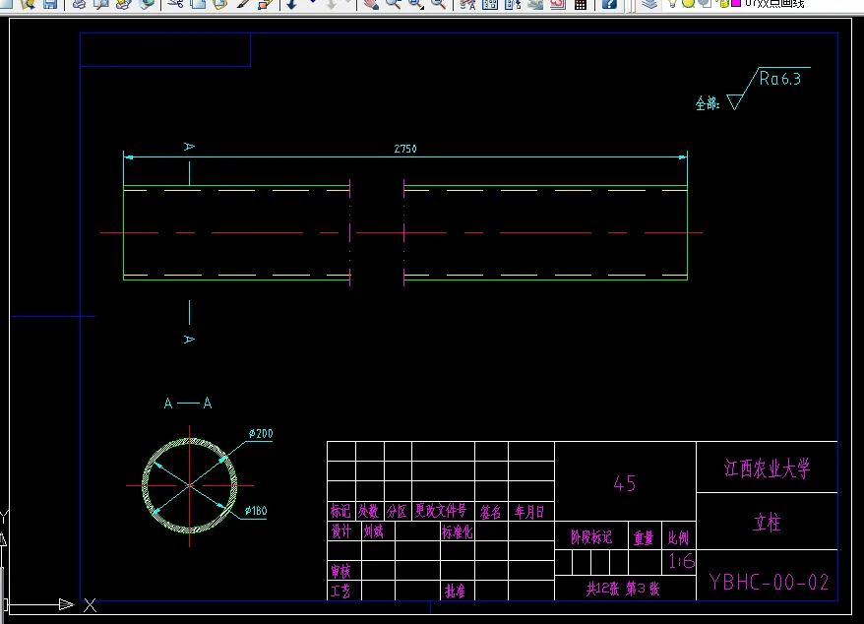Click the Publish icon in the toolbar

tap(123, 4)
